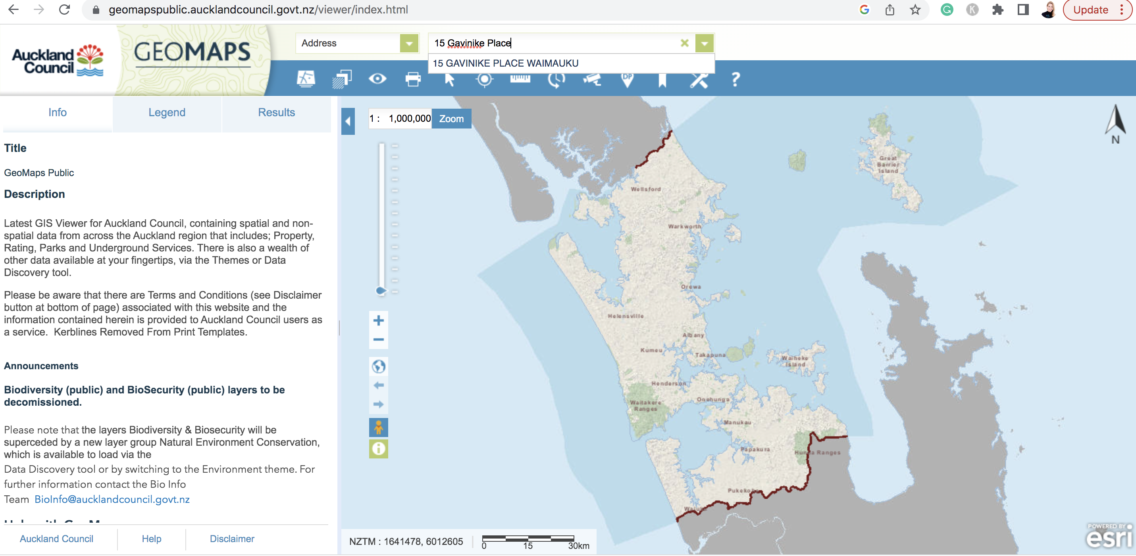Select the arrow pointer select tool
1136x556 pixels.
click(x=449, y=79)
